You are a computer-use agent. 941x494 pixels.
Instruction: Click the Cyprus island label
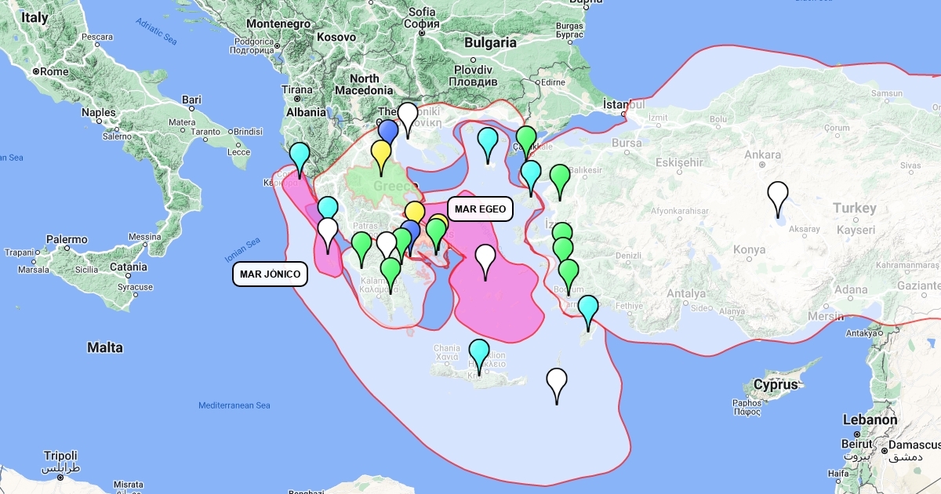[776, 385]
